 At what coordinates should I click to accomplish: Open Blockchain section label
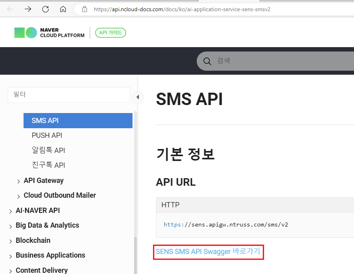click(33, 240)
